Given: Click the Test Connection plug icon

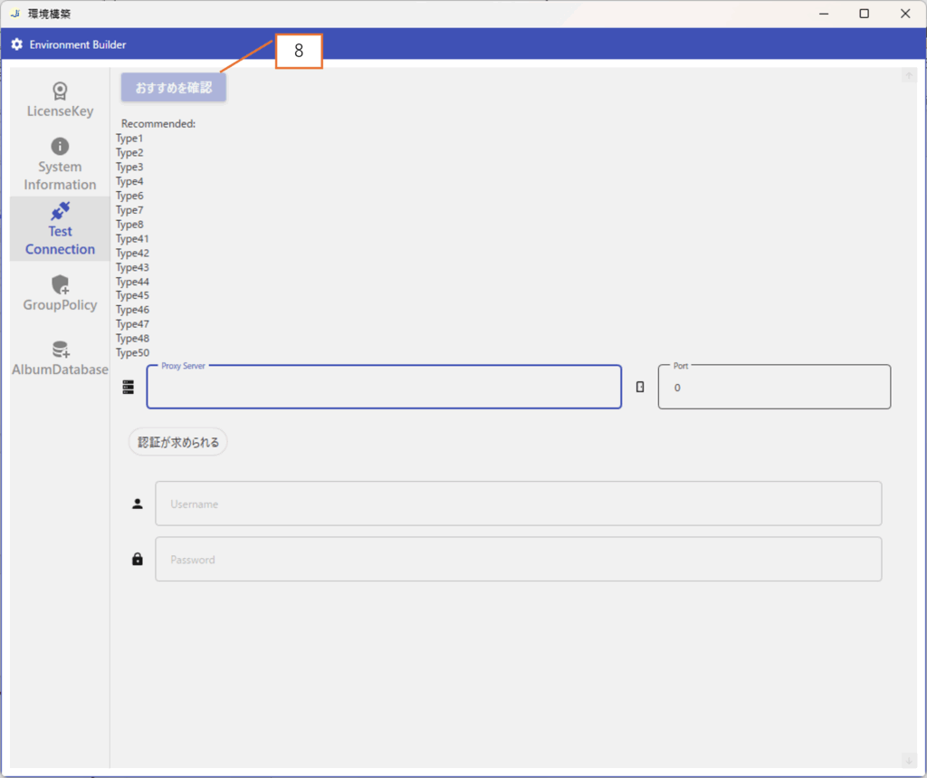Looking at the screenshot, I should pos(60,211).
